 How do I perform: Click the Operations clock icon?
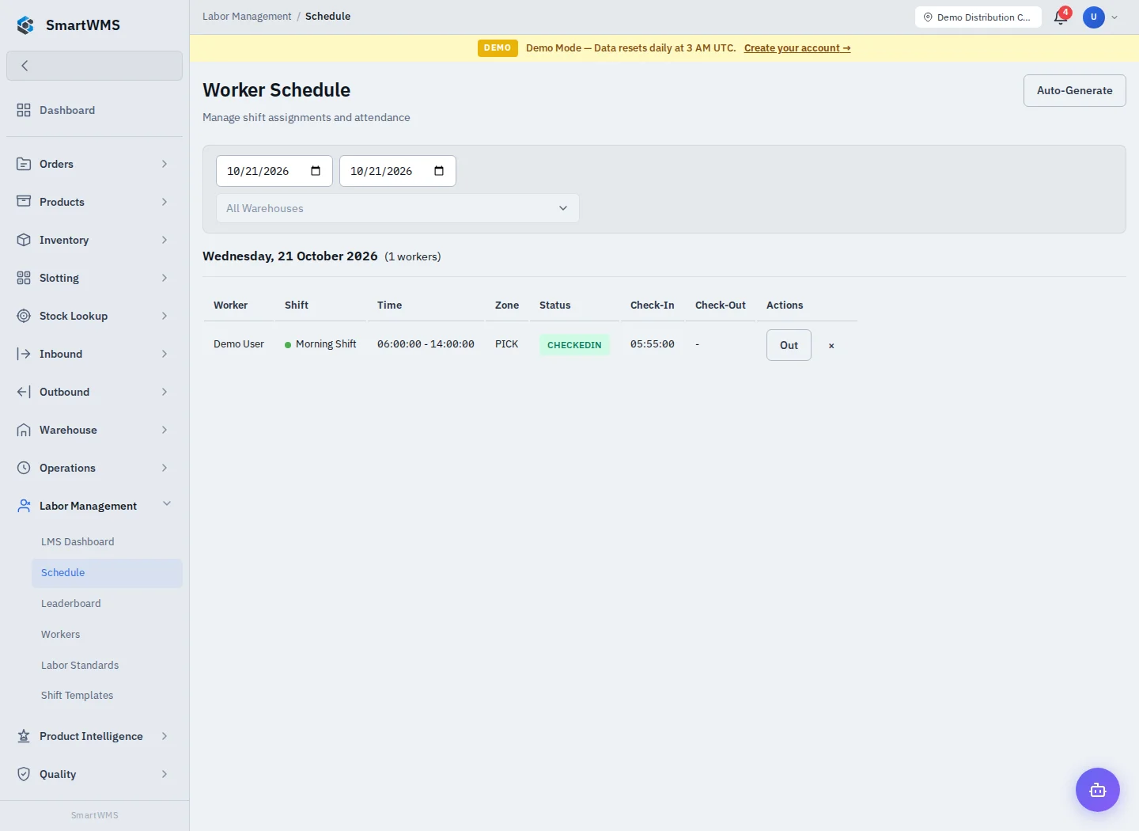click(24, 468)
